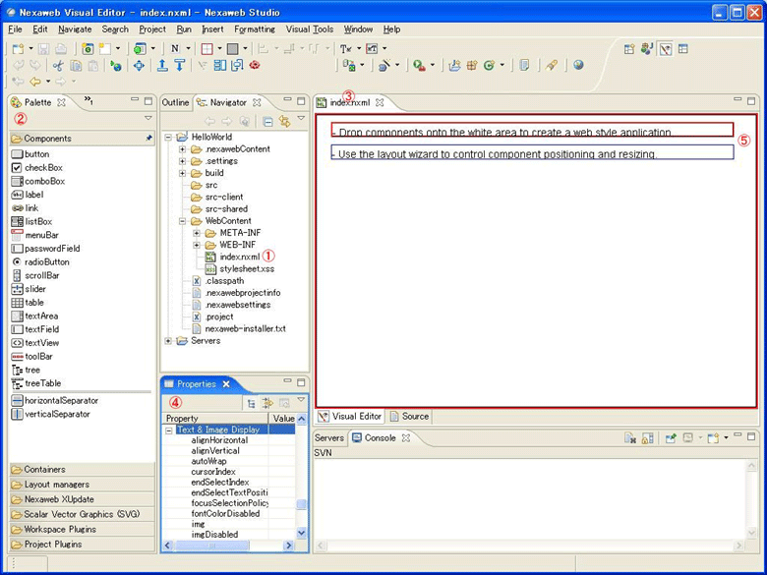Switch to the Outline tab
Image resolution: width=767 pixels, height=575 pixels.
[175, 102]
